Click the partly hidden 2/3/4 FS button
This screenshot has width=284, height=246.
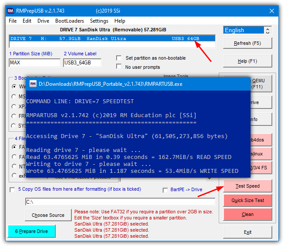point(261,168)
